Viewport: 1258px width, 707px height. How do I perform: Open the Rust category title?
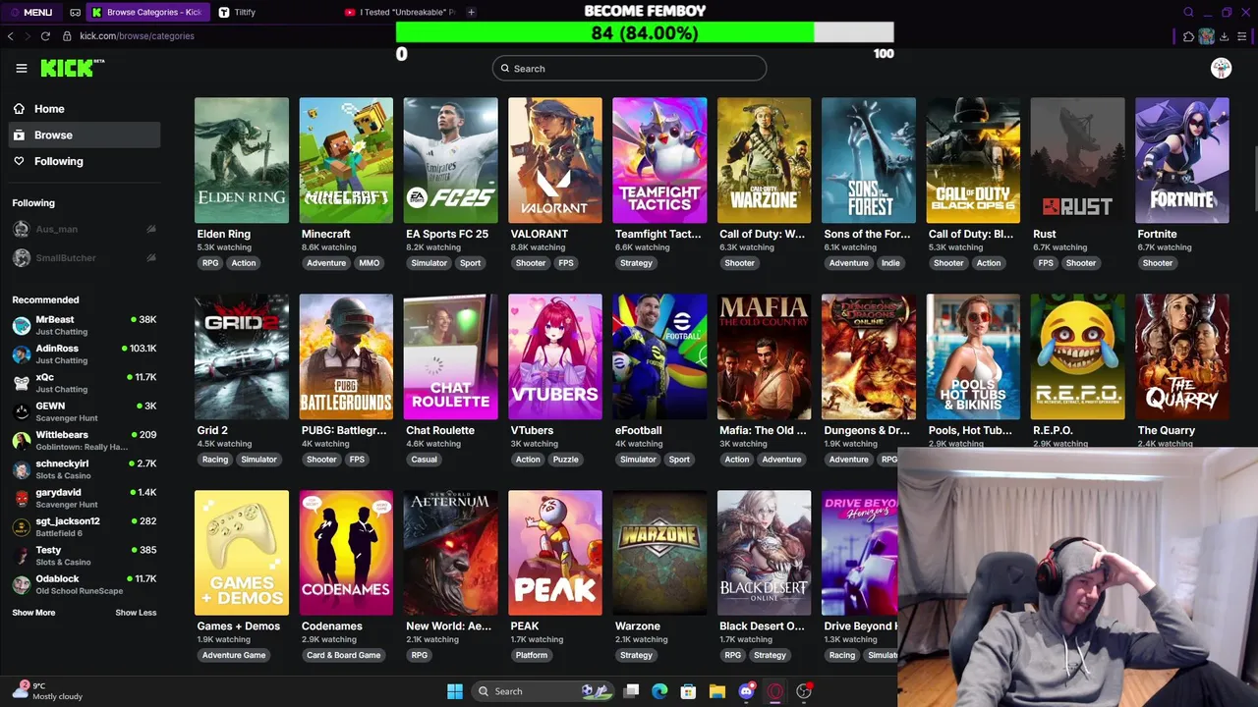[x=1045, y=234]
